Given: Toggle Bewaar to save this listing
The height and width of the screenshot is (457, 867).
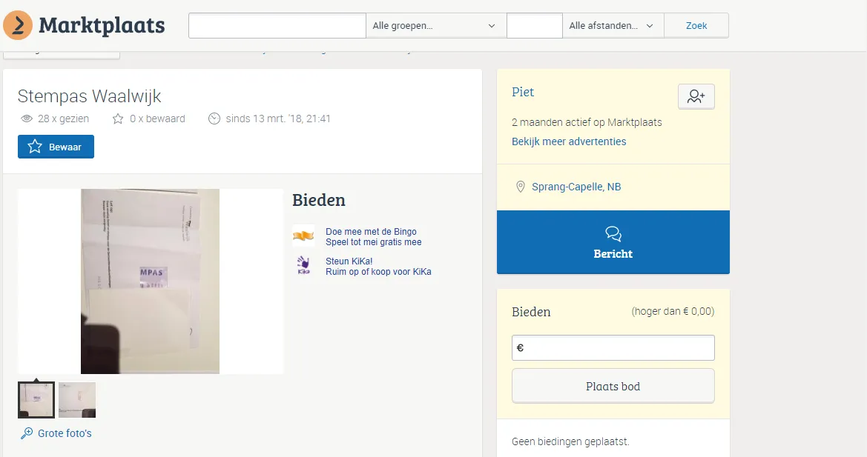Looking at the screenshot, I should pos(56,147).
